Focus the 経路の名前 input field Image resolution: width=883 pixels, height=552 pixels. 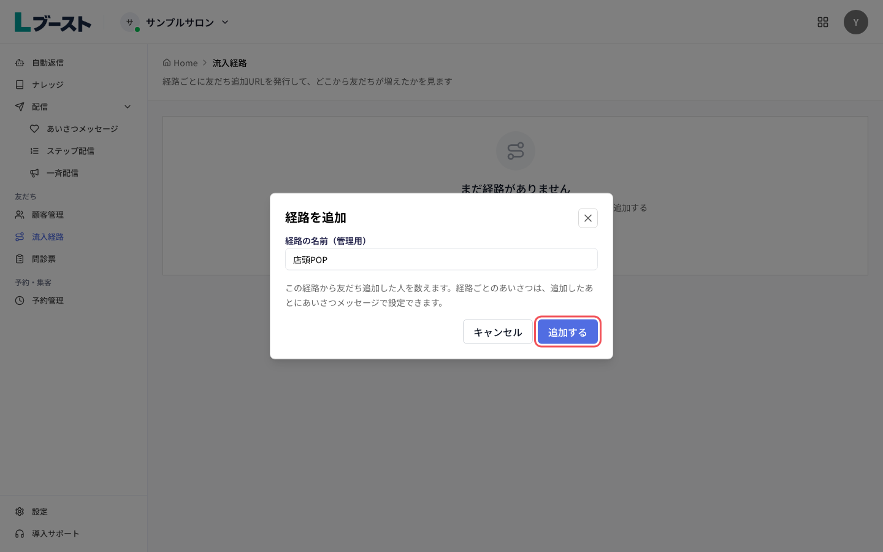(x=442, y=259)
